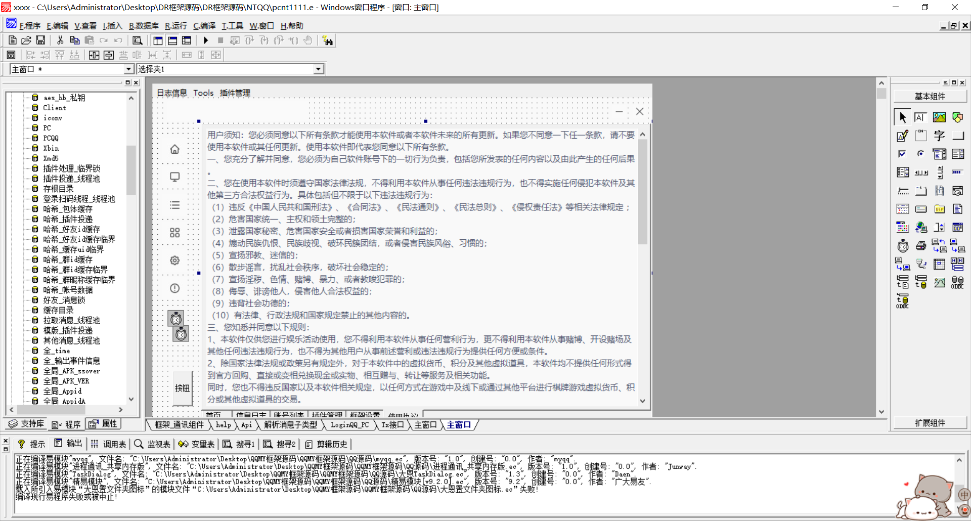The width and height of the screenshot is (971, 521).
Task: Click the 按钮 button on the form
Action: [182, 388]
